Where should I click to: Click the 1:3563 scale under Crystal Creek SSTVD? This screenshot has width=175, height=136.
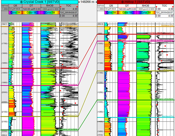pyautogui.click(x=4, y=9)
